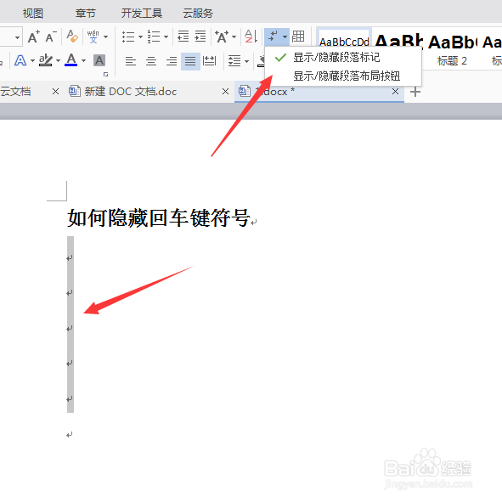Enable 显示/隐藏段落布局按钮 option

(x=347, y=76)
